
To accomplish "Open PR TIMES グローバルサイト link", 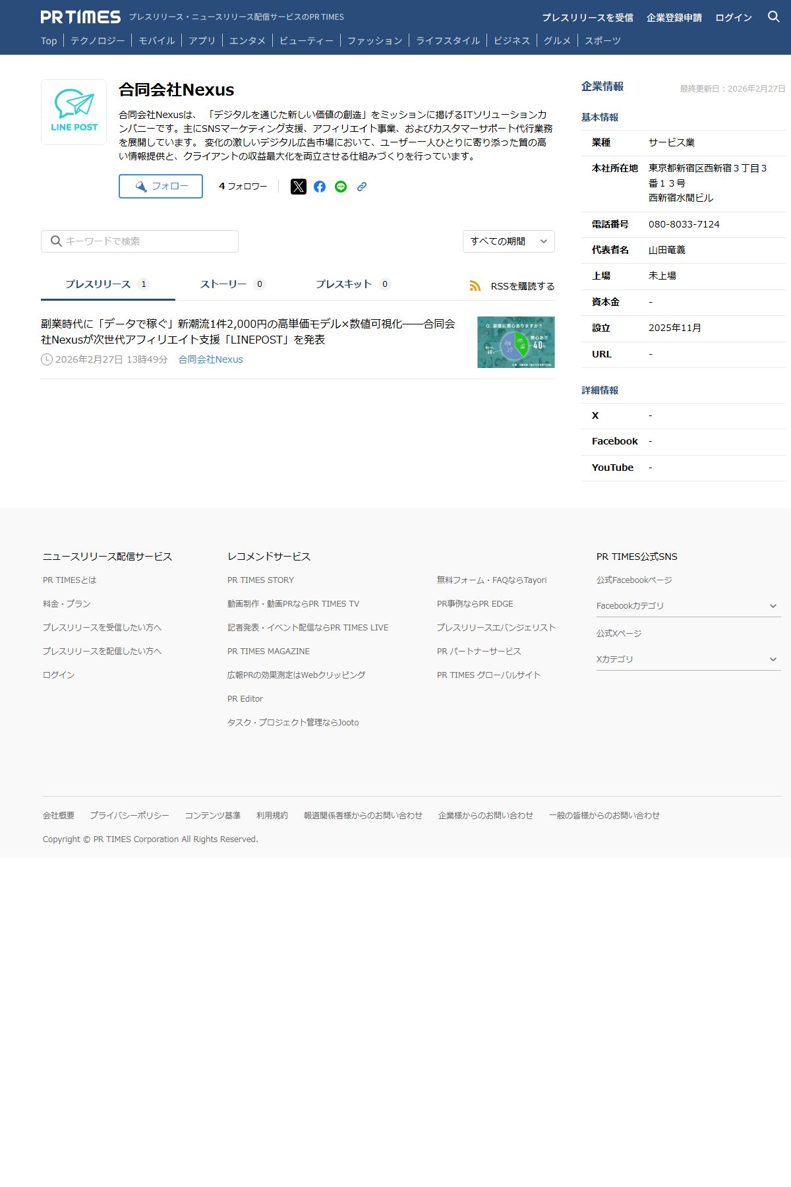I will pos(489,675).
